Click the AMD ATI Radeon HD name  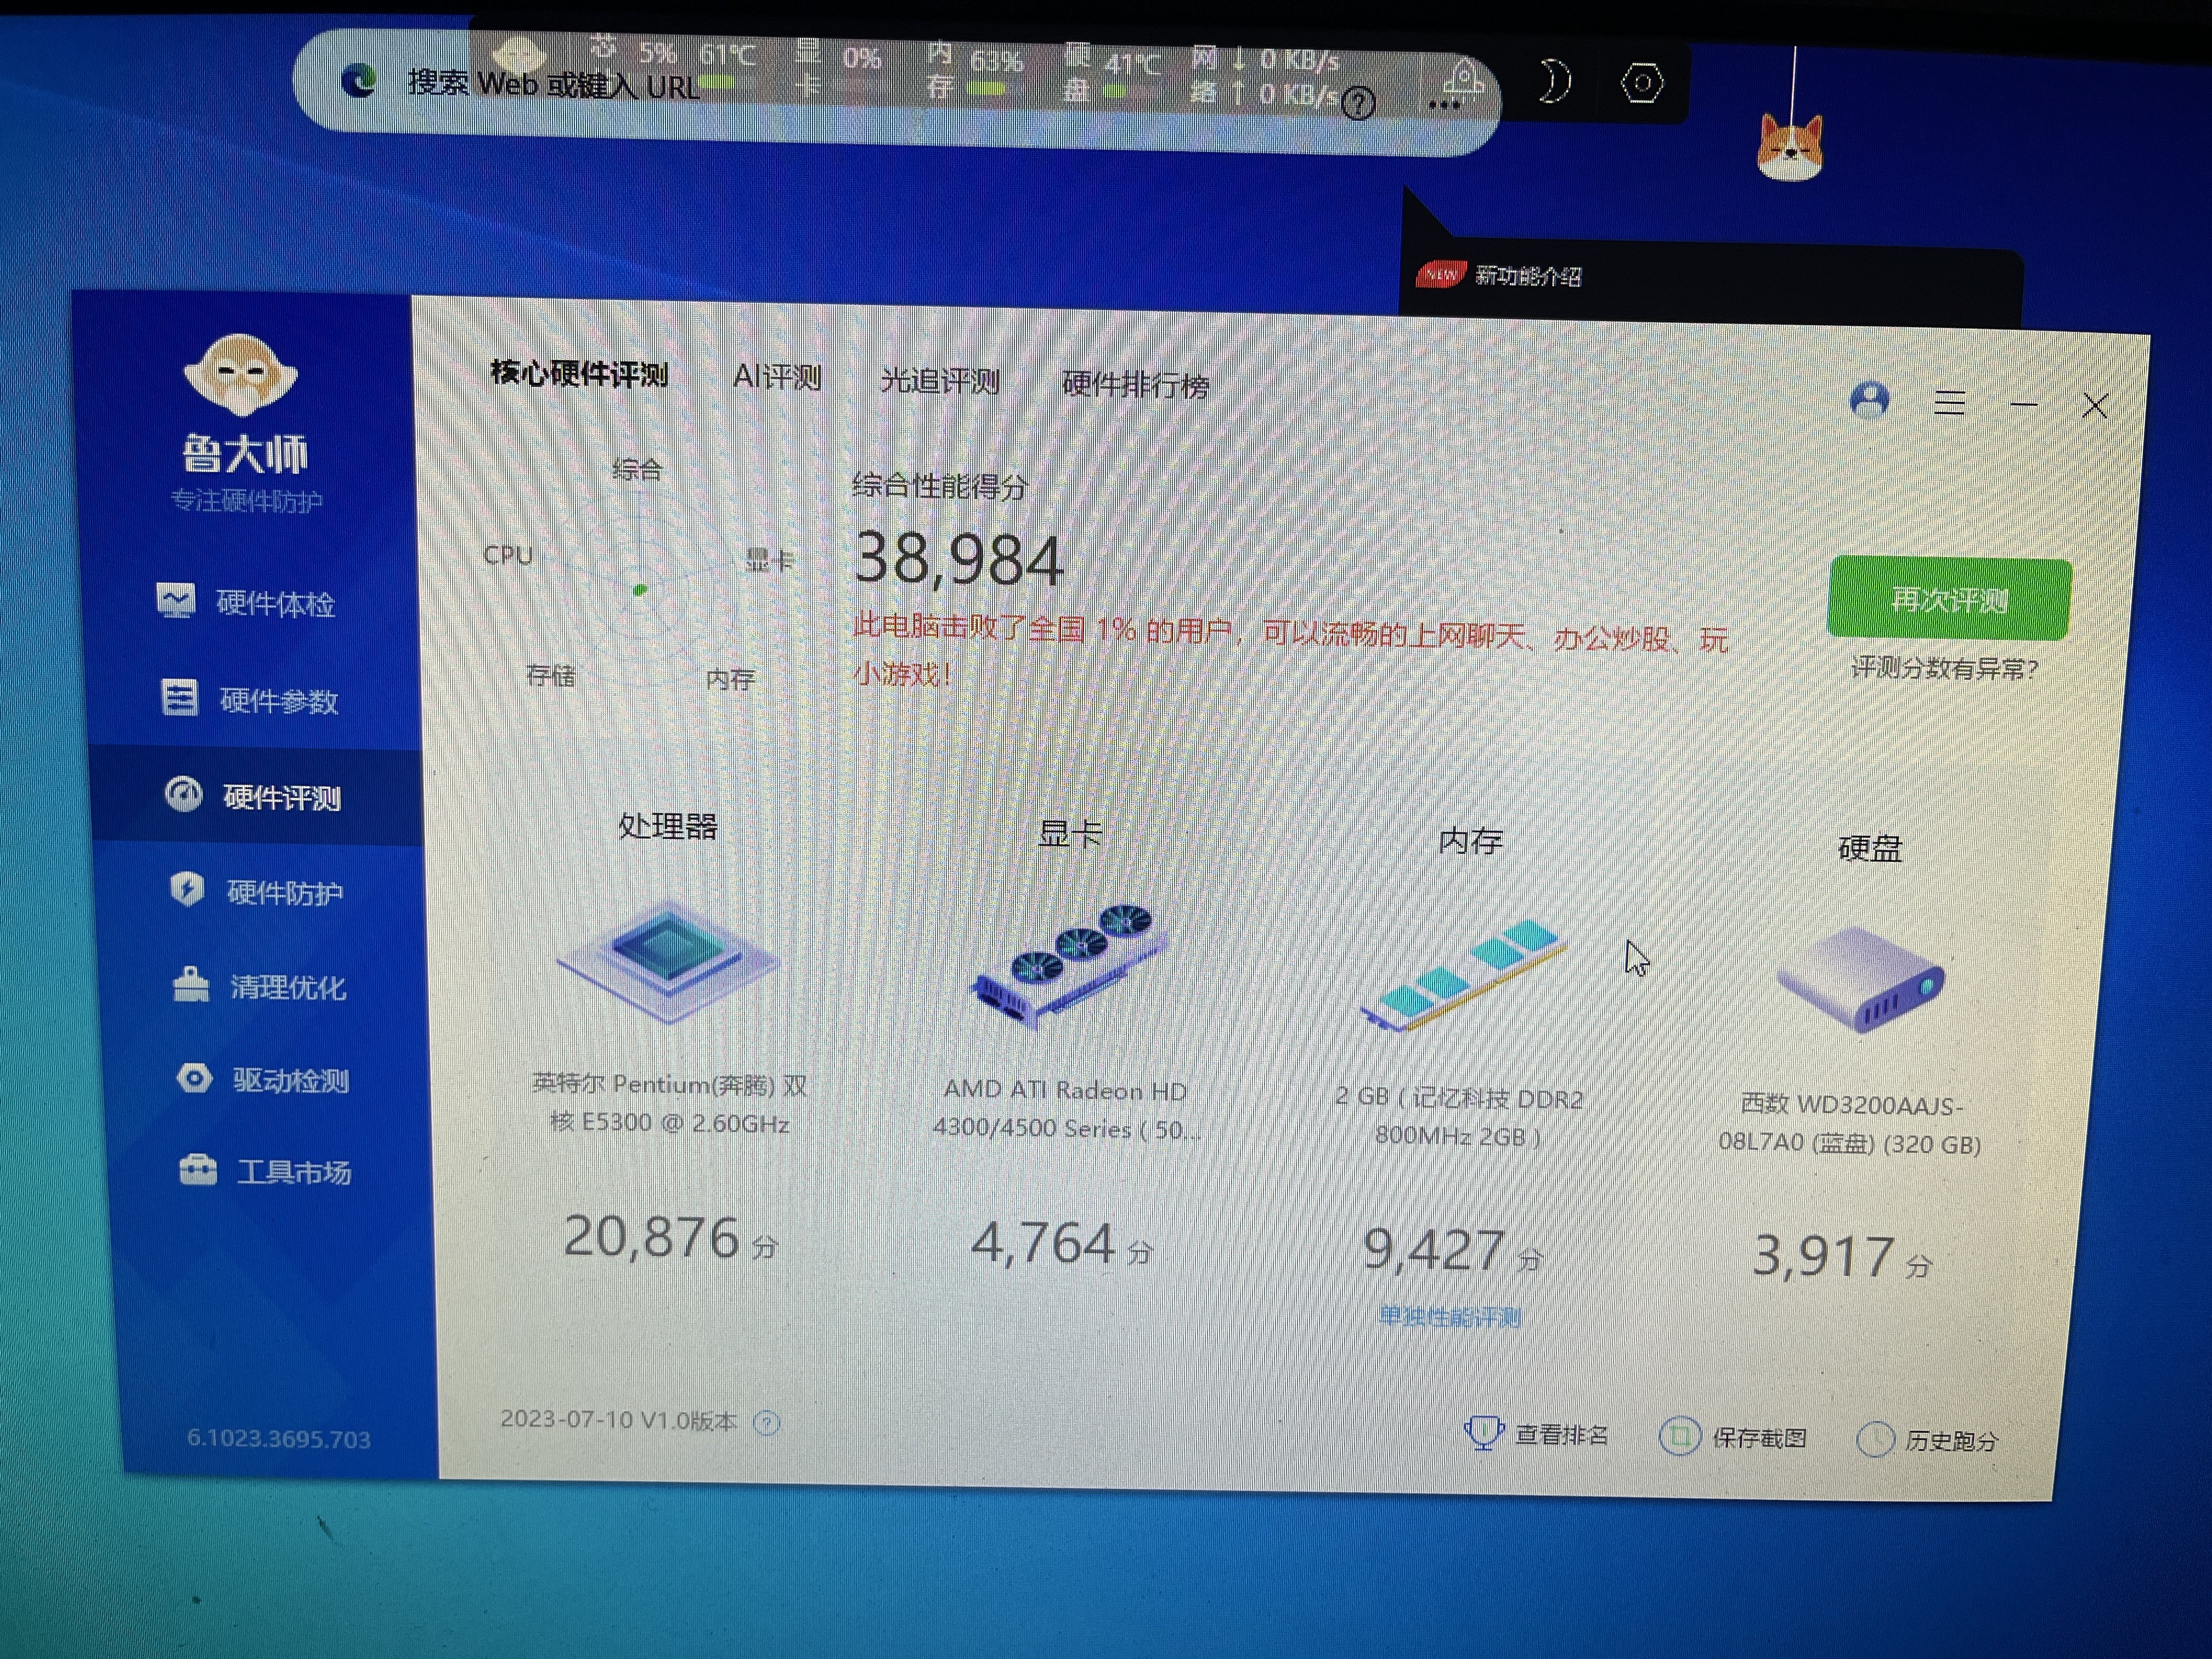[1066, 1109]
